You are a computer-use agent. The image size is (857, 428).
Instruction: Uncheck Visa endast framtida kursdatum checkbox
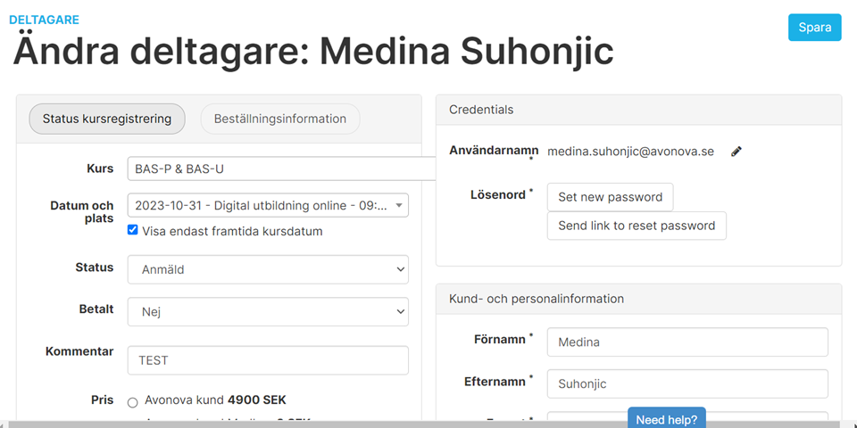[x=134, y=231]
